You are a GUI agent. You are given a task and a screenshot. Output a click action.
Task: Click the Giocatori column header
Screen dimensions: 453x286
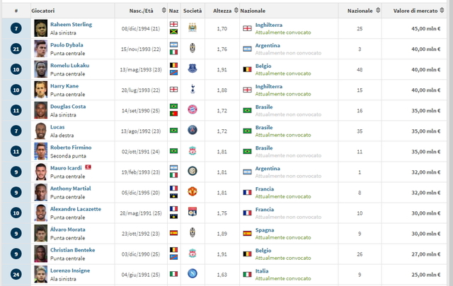pyautogui.click(x=42, y=11)
